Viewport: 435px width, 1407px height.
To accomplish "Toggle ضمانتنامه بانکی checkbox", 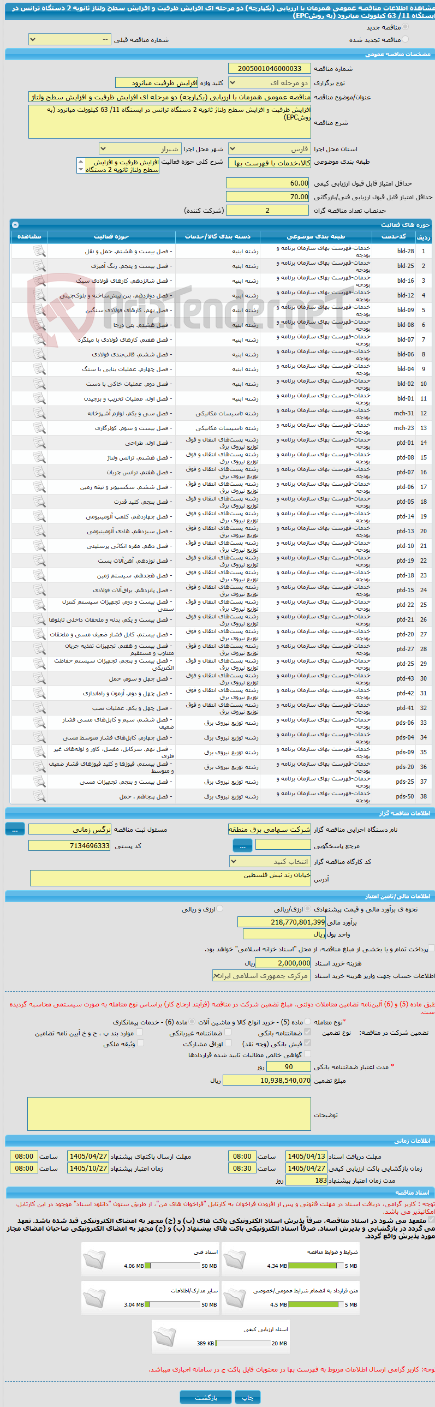I will coord(307,1032).
